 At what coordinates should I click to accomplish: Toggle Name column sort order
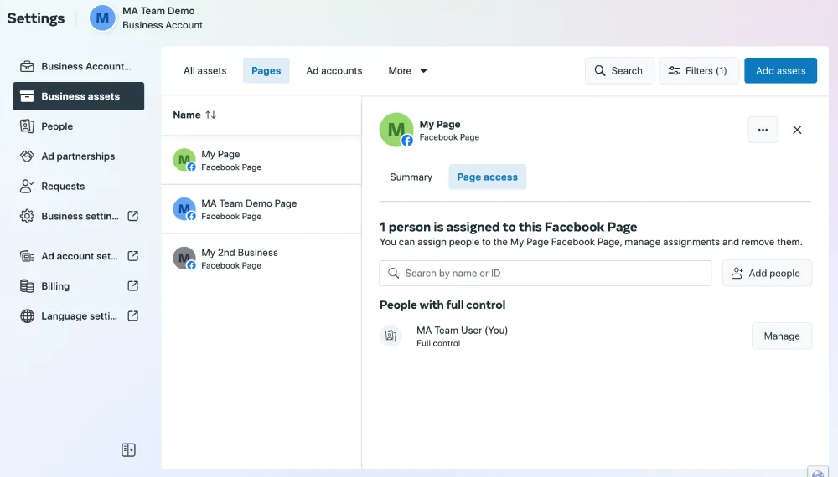[210, 115]
